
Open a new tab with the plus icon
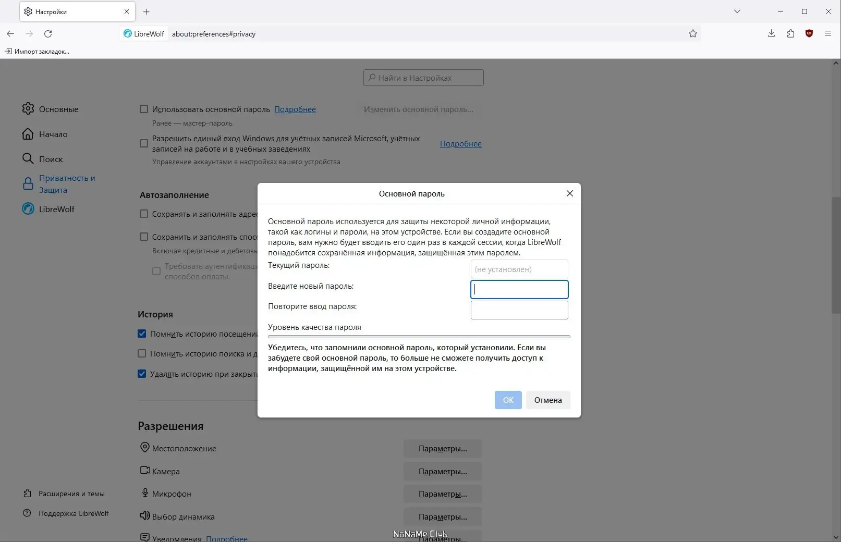point(147,11)
